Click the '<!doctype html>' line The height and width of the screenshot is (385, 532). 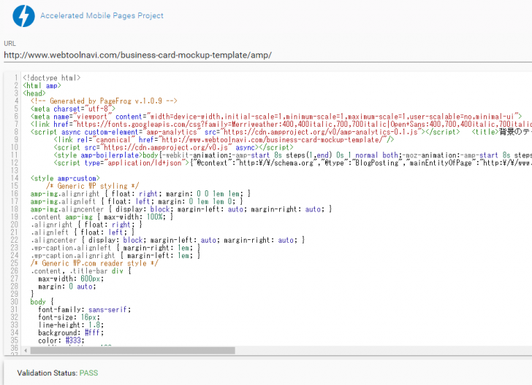point(52,78)
